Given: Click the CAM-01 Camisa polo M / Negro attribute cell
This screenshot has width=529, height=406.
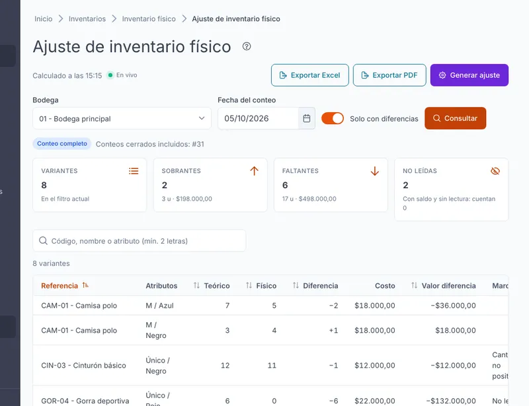Looking at the screenshot, I should click(156, 330).
